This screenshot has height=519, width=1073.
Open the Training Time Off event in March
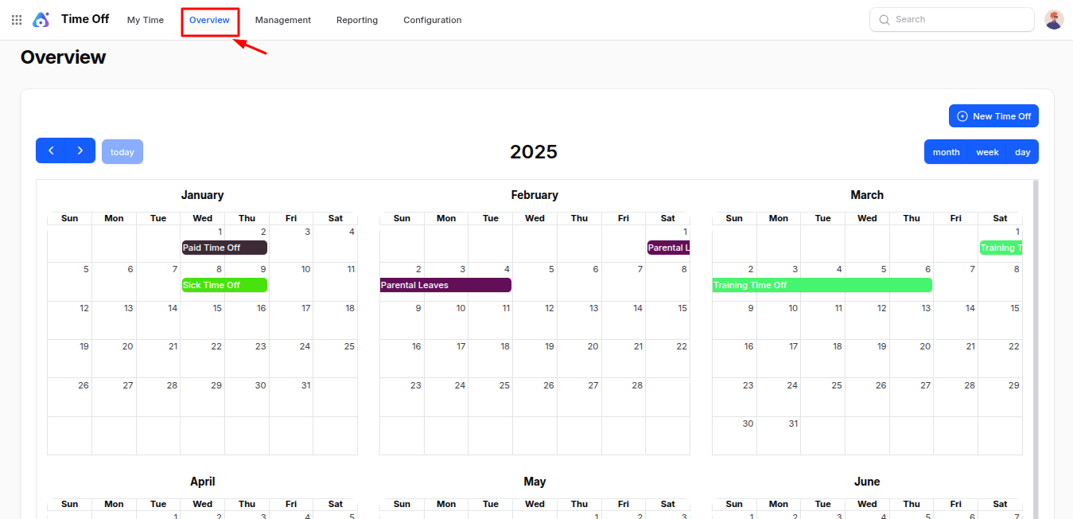(x=822, y=285)
